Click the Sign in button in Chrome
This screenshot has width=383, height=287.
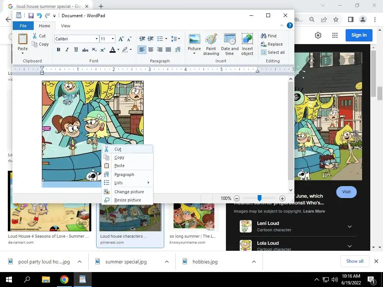coord(359,35)
